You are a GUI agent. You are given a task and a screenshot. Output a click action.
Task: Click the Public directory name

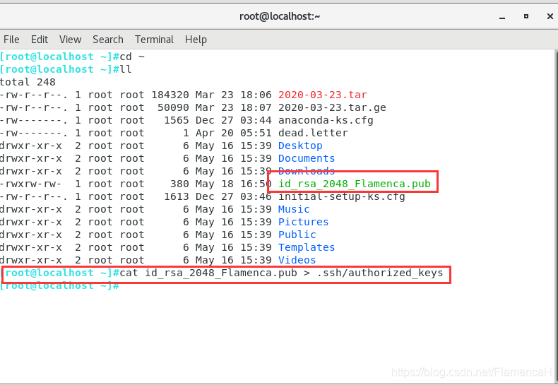(x=297, y=235)
